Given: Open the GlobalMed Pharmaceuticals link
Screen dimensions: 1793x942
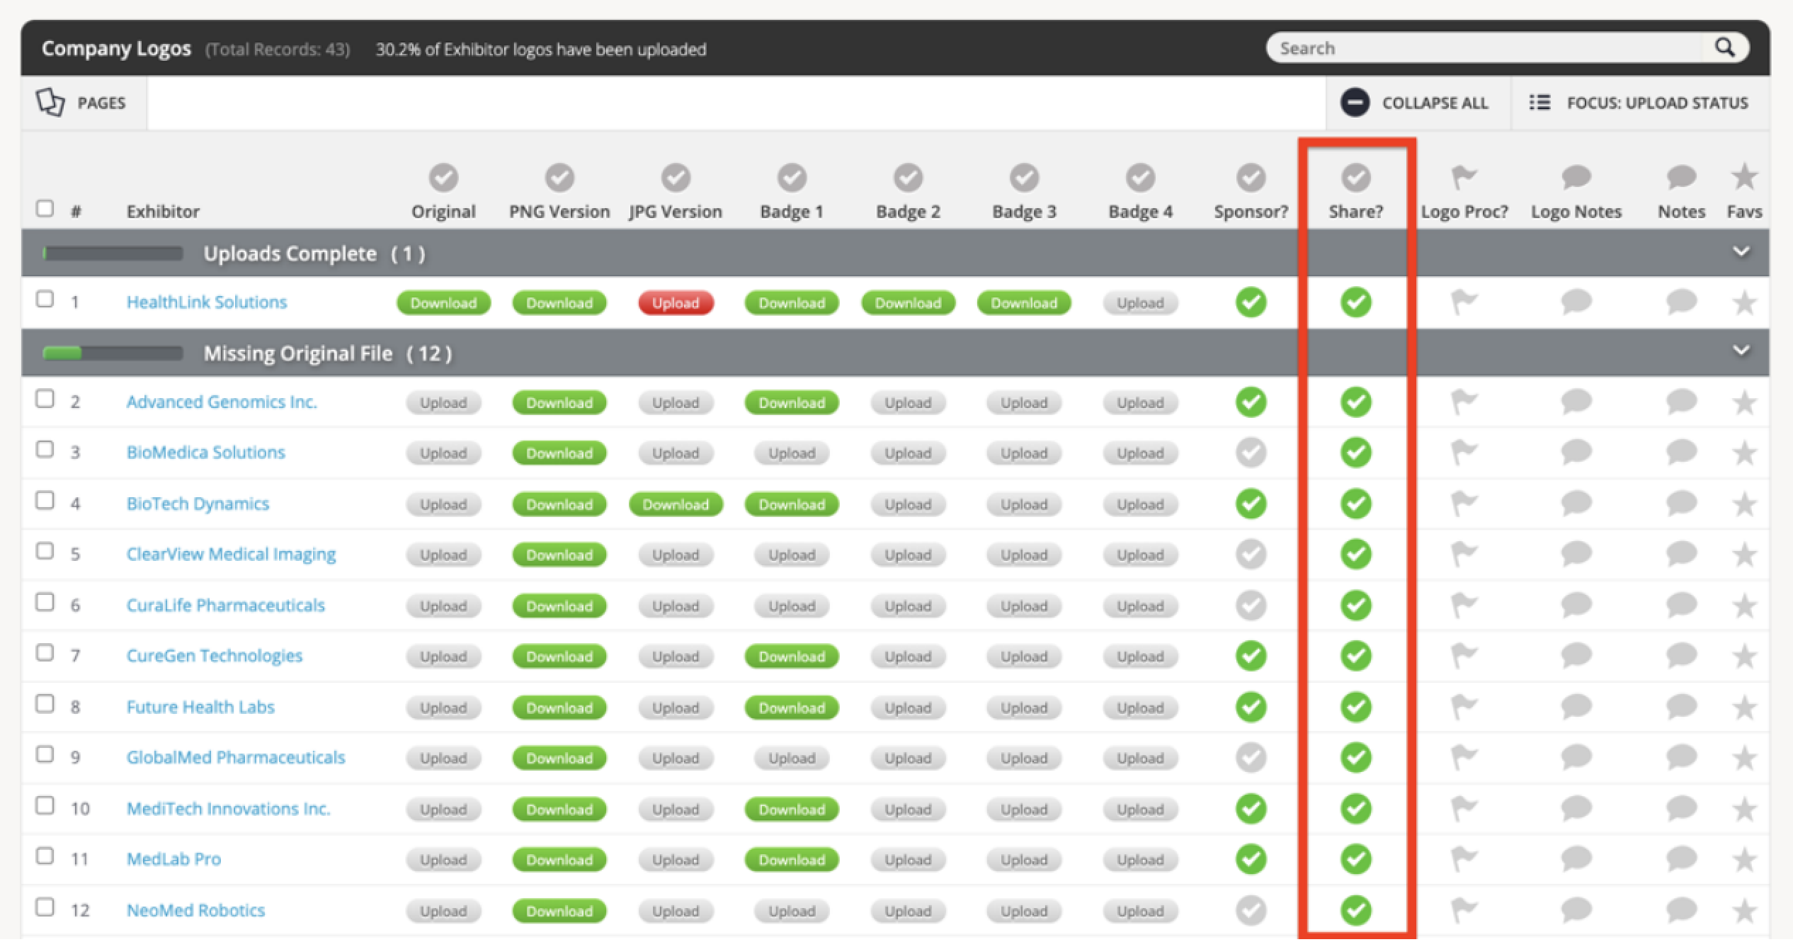Looking at the screenshot, I should (236, 757).
